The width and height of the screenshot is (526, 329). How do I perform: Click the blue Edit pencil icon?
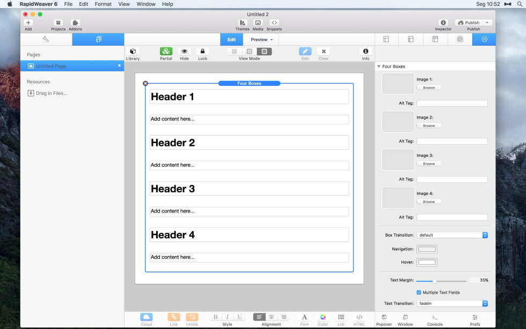pyautogui.click(x=305, y=52)
